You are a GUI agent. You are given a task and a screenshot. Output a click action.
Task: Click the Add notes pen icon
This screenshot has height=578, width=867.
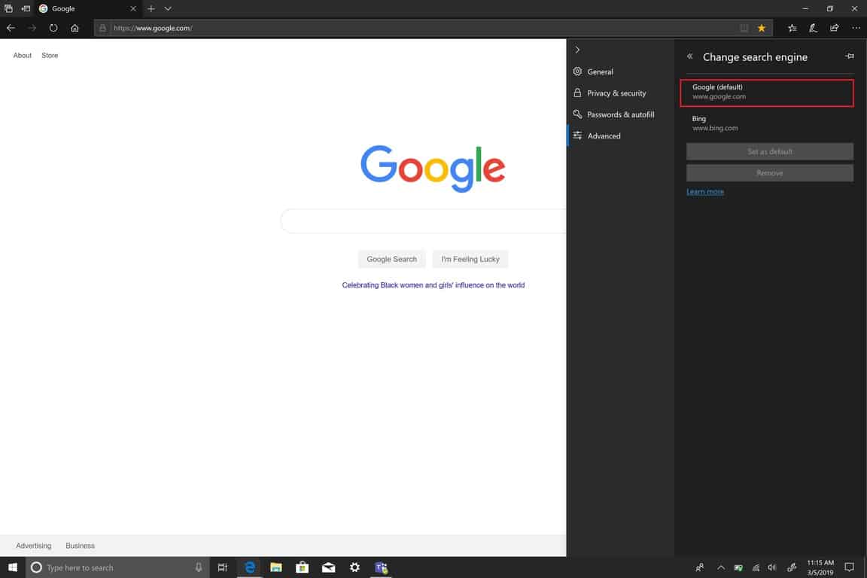point(813,28)
